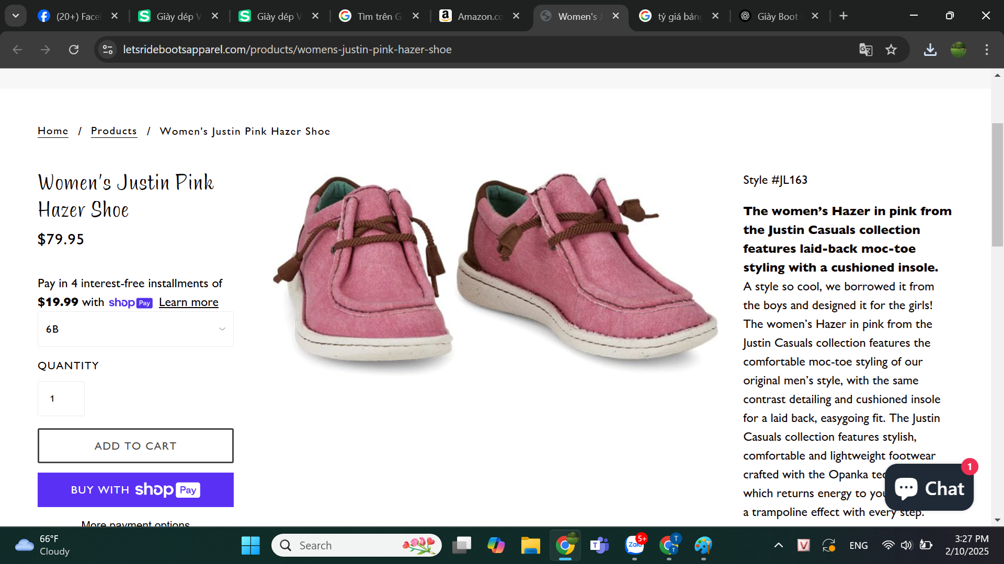Show hidden system tray icons
This screenshot has height=564, width=1004.
click(778, 545)
